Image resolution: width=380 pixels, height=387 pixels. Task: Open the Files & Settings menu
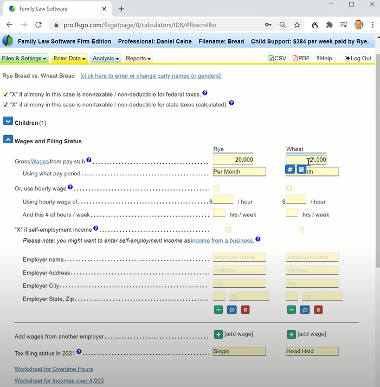[x=24, y=59]
